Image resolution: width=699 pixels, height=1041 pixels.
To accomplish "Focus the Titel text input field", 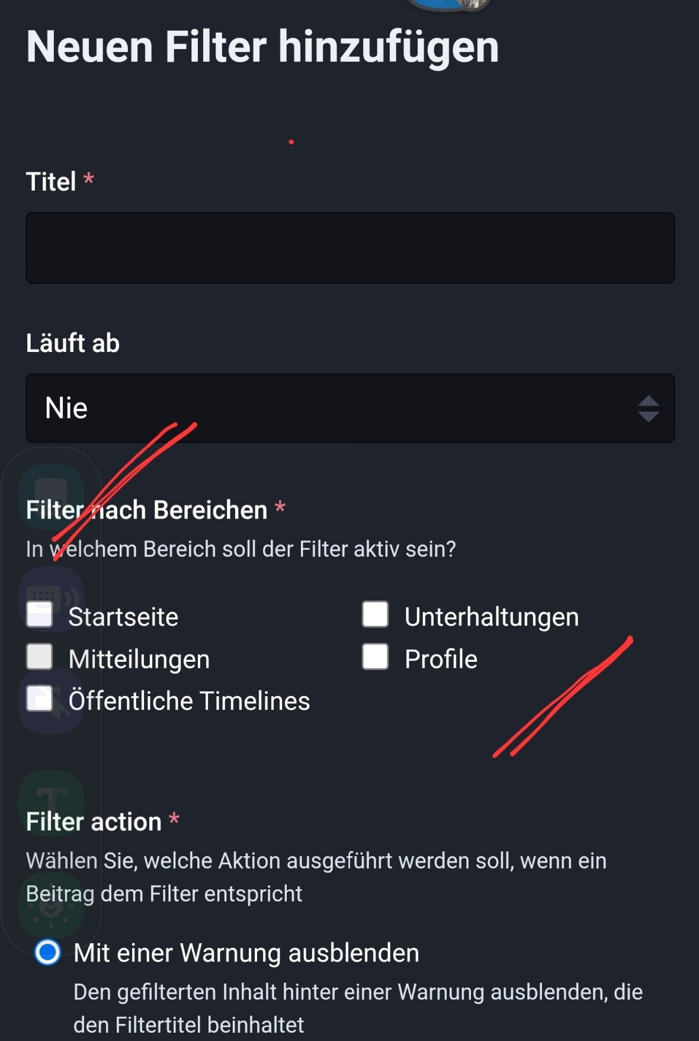I will tap(349, 248).
